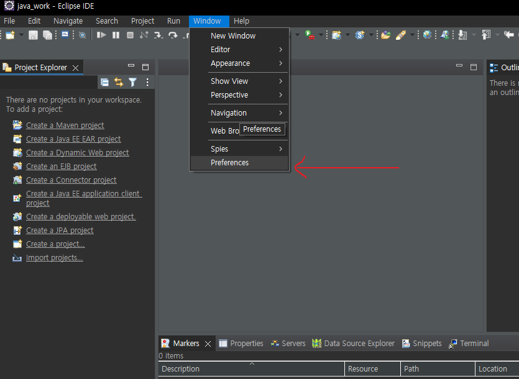519x379 pixels.
Task: Click the Resume debug icon
Action: [x=101, y=35]
